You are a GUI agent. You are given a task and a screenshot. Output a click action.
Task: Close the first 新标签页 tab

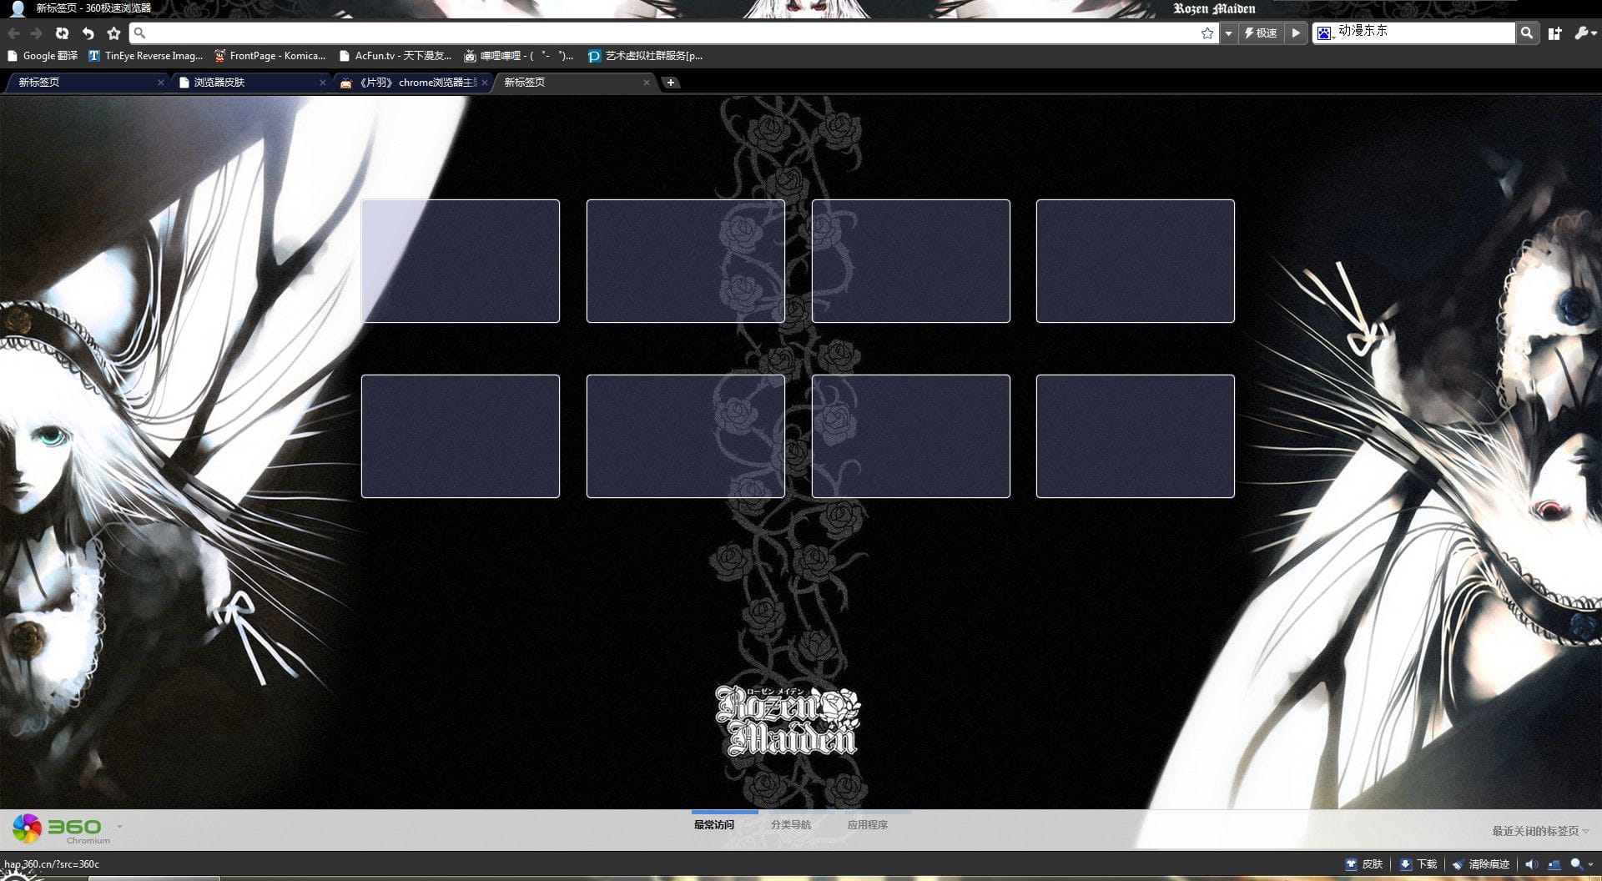pos(161,83)
